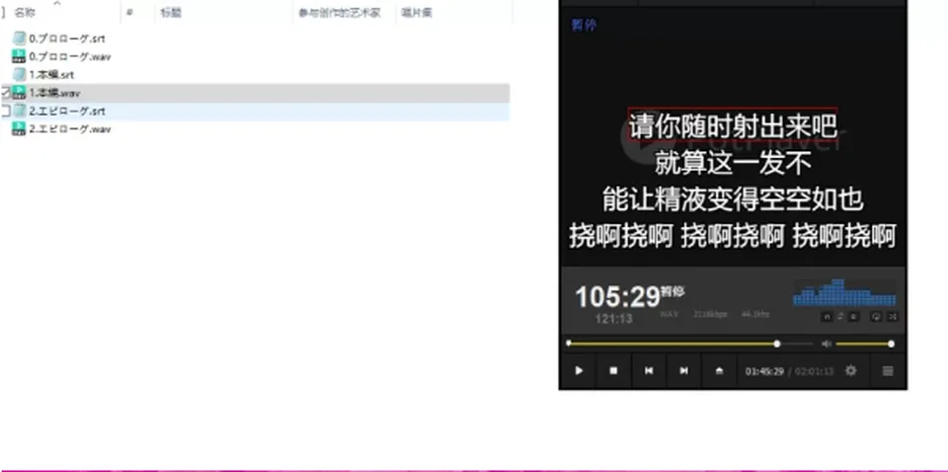The image size is (948, 472).
Task: Click the icon of 0.プロローグ.wav
Action: pyautogui.click(x=19, y=56)
